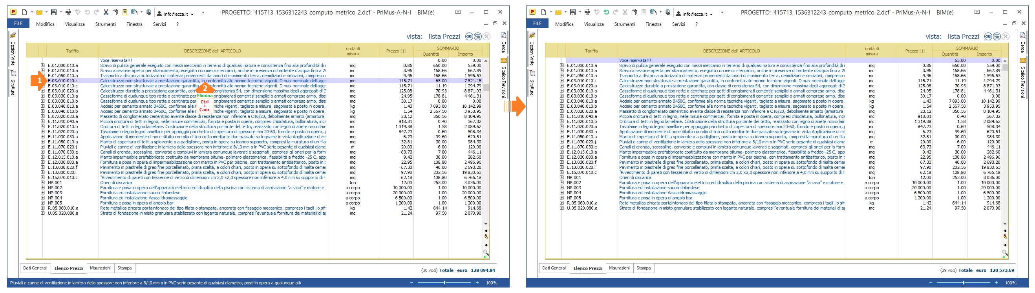Expand row U.05.020.080.a in right window
1035x293 pixels.
(562, 208)
